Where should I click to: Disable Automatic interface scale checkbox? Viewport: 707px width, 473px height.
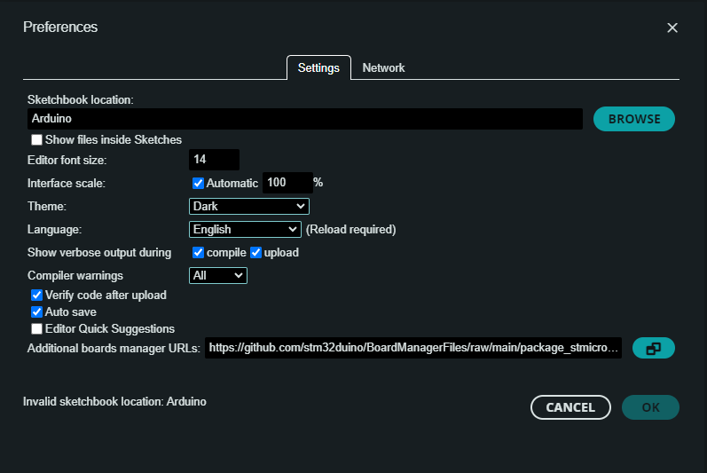point(199,183)
